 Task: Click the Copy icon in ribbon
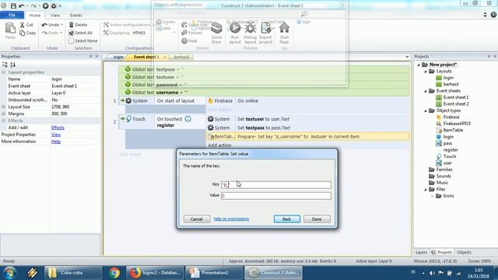[23, 33]
